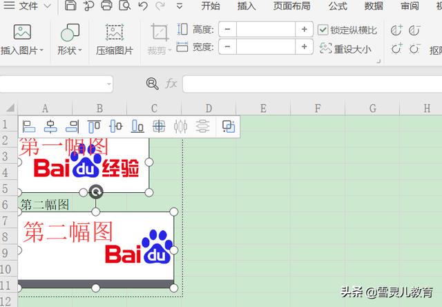Open the 审阅 tab
Screen dimensions: 442x307
410,6
